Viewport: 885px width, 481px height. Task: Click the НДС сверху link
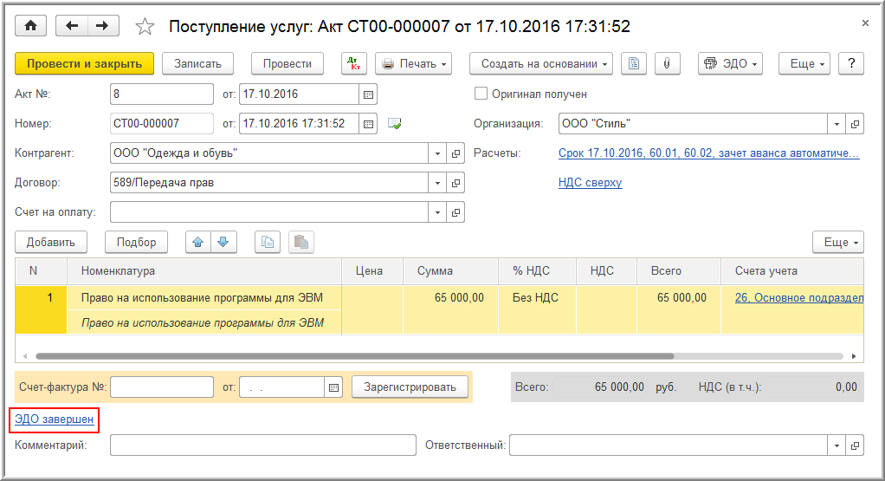pyautogui.click(x=590, y=183)
